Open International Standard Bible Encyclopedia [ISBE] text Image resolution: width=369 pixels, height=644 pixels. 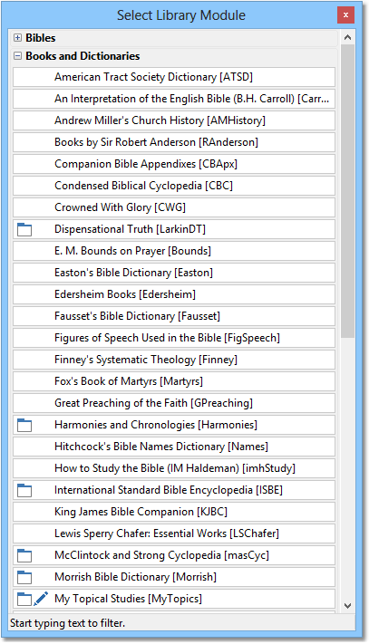[169, 490]
